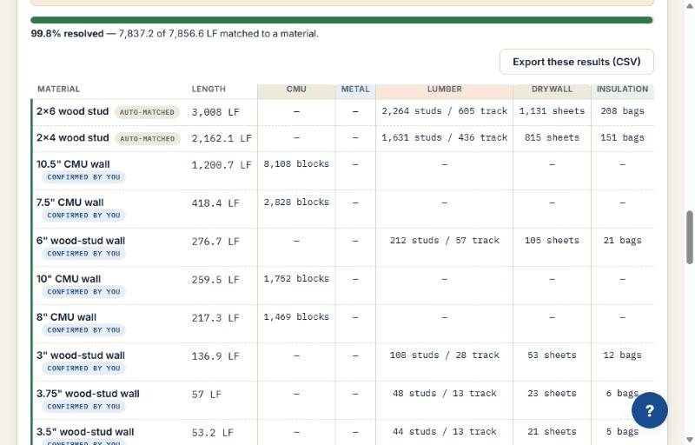Select the 2×6 wood stud row name
Viewport: 695px width, 445px height.
(x=72, y=111)
